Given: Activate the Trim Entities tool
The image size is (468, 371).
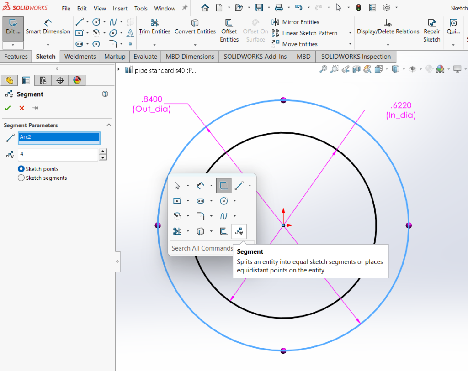Looking at the screenshot, I should coord(154,27).
